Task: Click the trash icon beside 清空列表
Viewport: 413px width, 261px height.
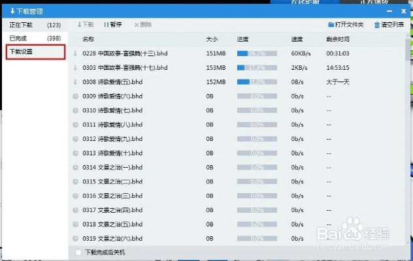Action: click(377, 25)
